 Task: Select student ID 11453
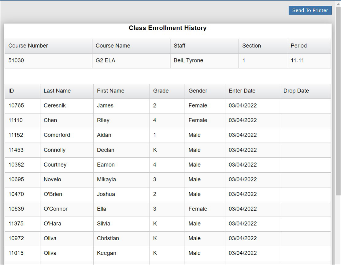tap(16, 150)
